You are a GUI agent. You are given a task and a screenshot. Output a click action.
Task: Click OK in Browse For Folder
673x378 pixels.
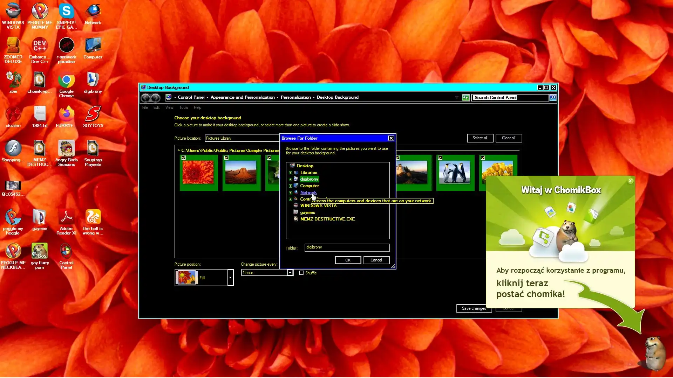pyautogui.click(x=348, y=260)
